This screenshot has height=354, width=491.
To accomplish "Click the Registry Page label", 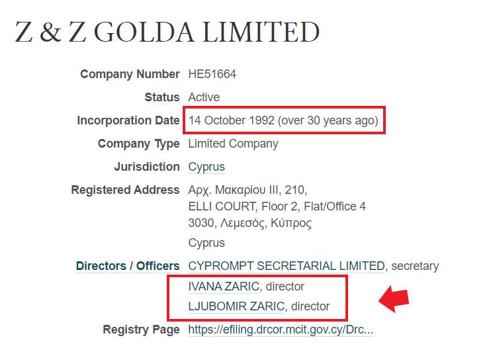I will click(x=141, y=330).
